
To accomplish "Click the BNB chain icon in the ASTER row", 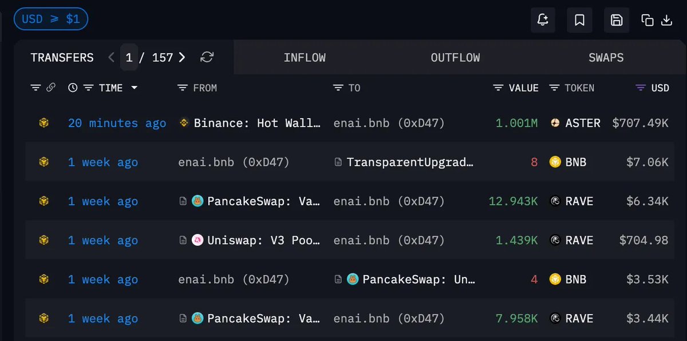I will 44,123.
